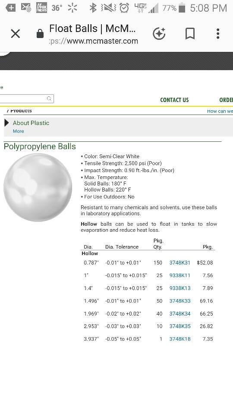This screenshot has width=233, height=415.
Task: Open part number 3748K34
Action: [180, 313]
